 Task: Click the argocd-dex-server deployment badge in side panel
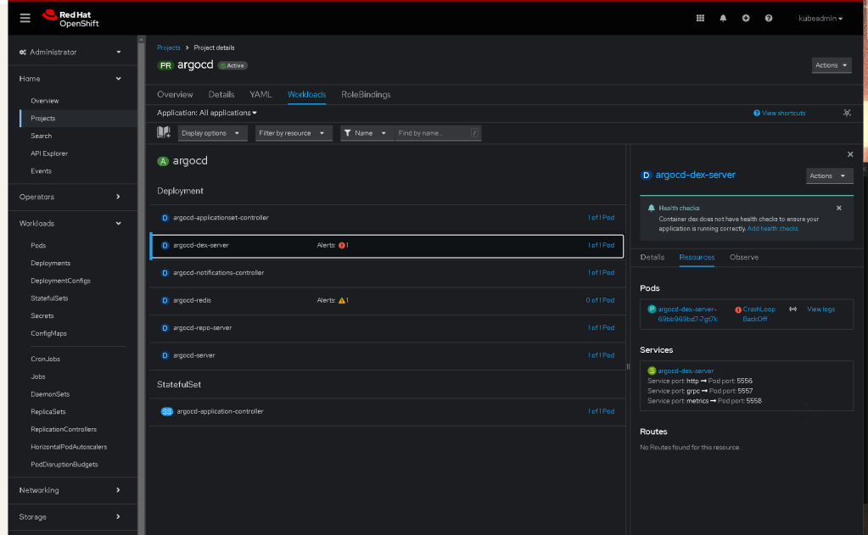pyautogui.click(x=646, y=176)
